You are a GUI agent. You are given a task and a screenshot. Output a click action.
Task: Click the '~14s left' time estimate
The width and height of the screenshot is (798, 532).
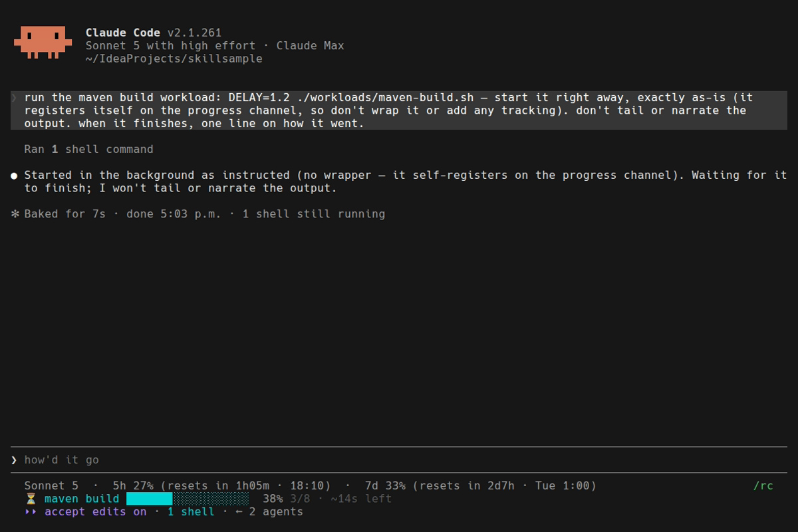coord(361,499)
